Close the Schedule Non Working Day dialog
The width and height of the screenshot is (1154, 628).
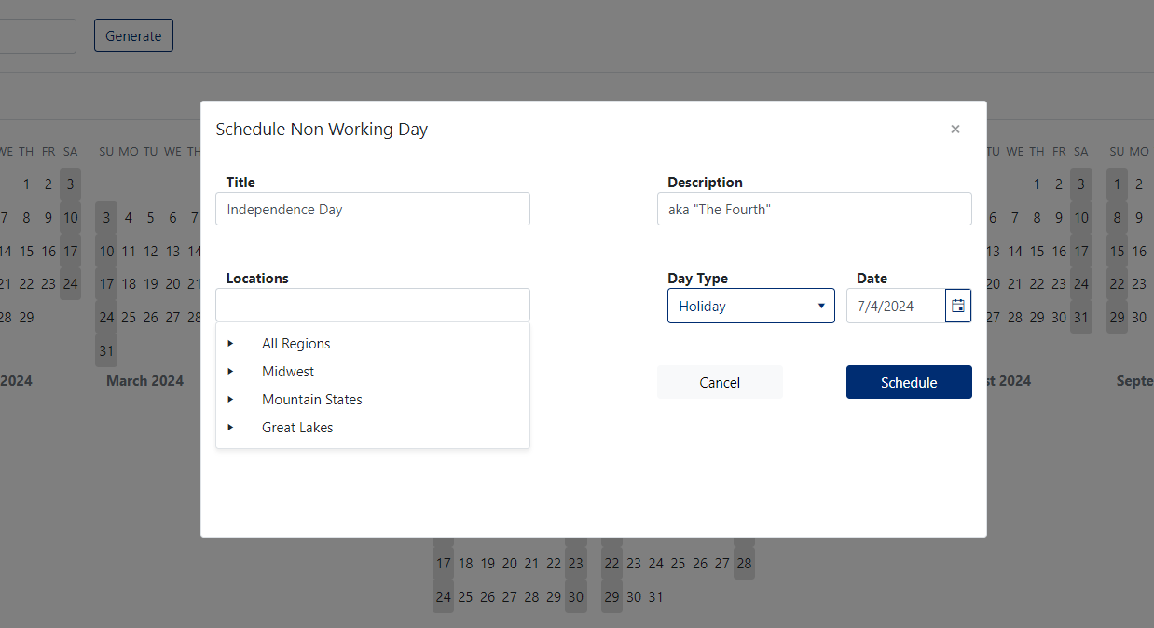(x=955, y=130)
